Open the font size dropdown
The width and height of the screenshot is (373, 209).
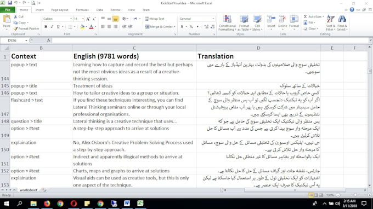pos(83,19)
